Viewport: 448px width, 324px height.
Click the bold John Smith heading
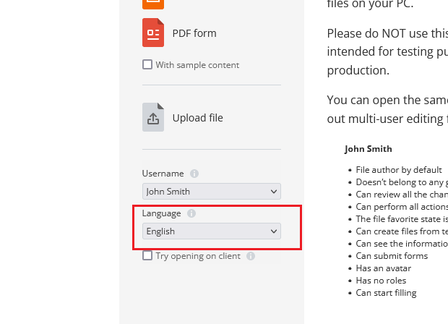pos(368,149)
